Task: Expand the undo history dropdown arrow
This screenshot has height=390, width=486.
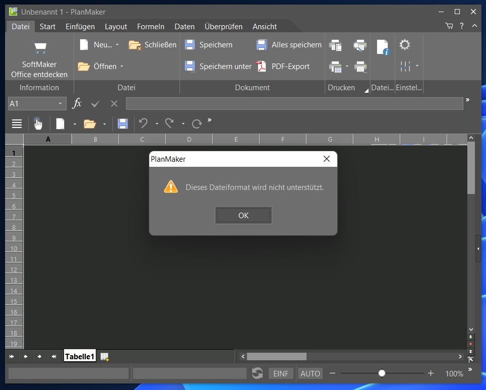Action: (157, 123)
